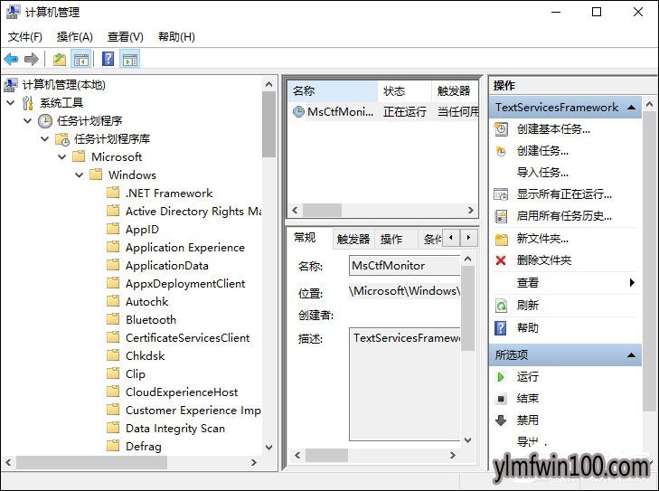
Task: Click the 启用所有任务历史 icon
Action: tap(501, 216)
